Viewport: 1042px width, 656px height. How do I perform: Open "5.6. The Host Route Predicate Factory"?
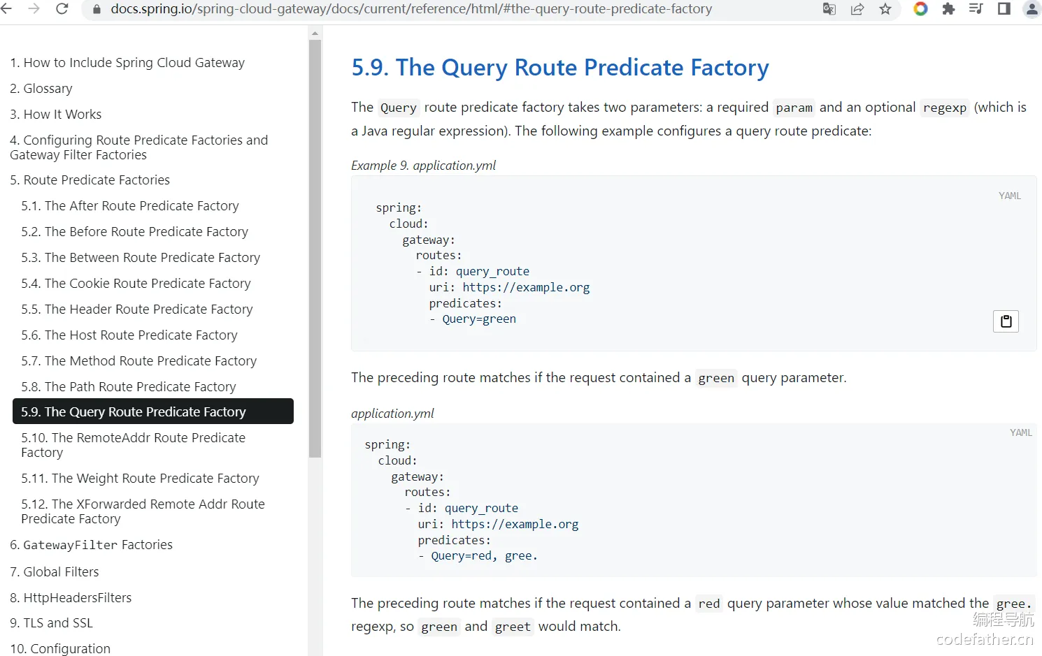click(129, 335)
